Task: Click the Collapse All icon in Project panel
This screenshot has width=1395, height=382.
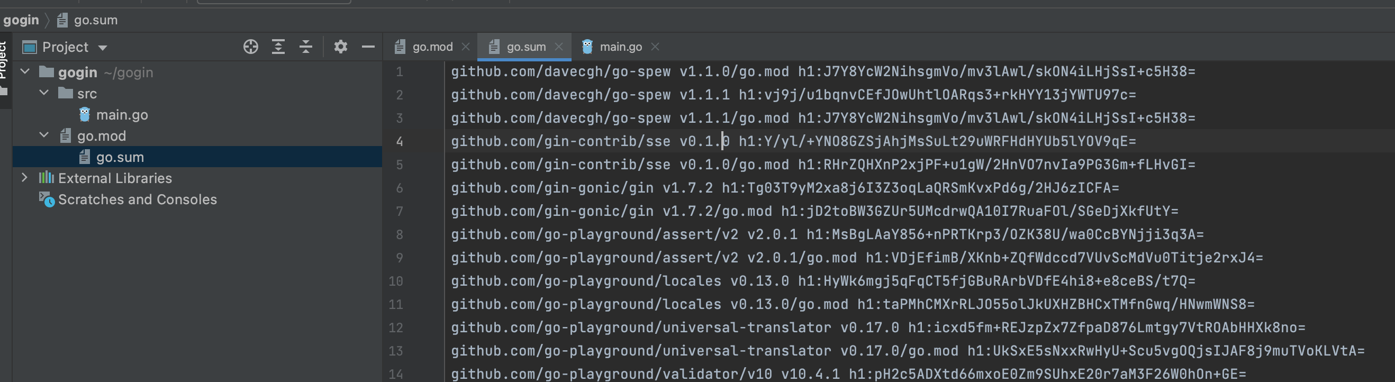Action: tap(305, 47)
